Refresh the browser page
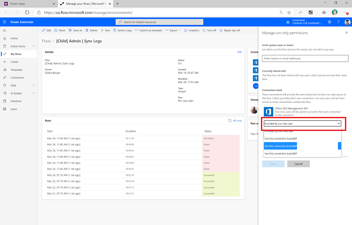This screenshot has height=225, width=352. tap(27, 12)
